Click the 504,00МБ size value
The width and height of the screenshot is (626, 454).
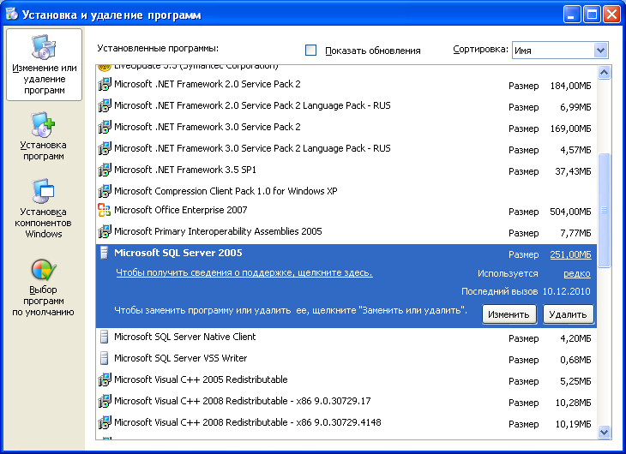coord(570,212)
